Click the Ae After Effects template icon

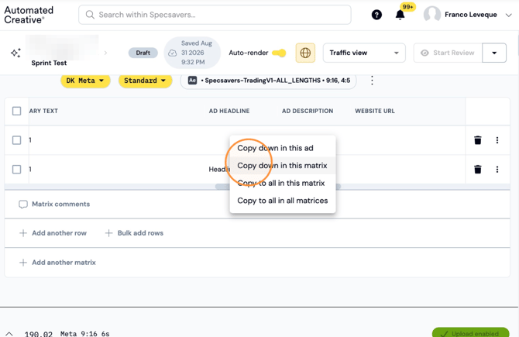pos(192,81)
